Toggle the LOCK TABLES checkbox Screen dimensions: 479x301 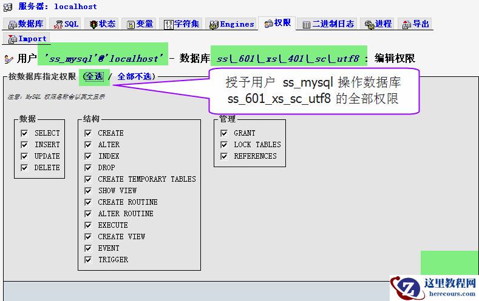[224, 145]
